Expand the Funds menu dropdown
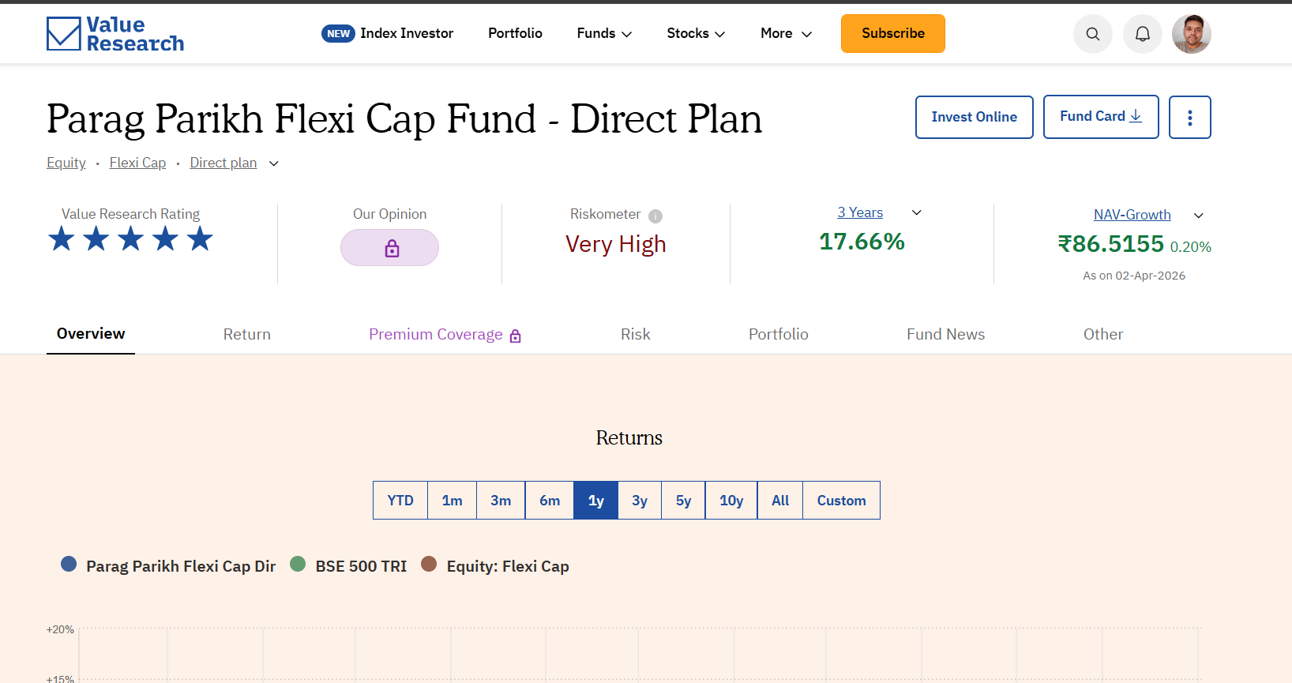The height and width of the screenshot is (683, 1292). click(604, 33)
